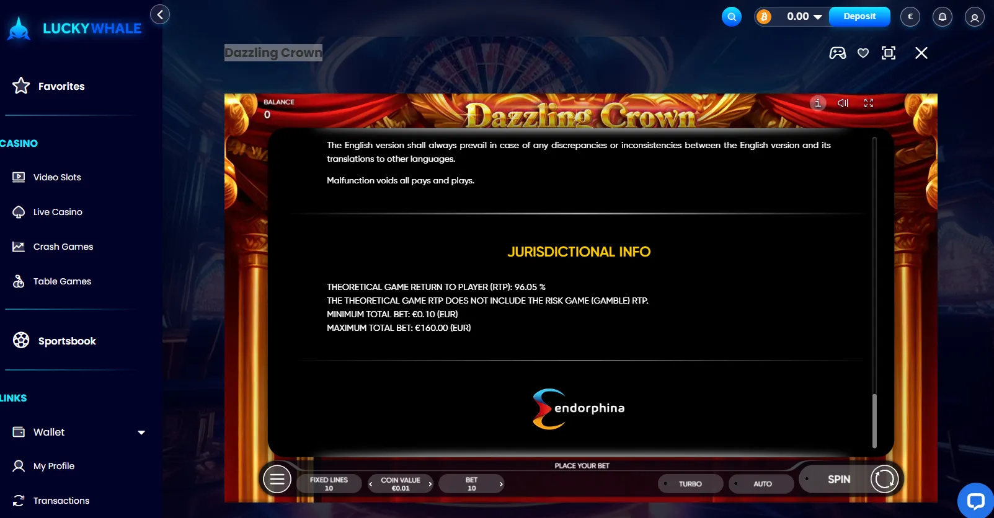
Task: Click the Endorphina logo
Action: (579, 409)
